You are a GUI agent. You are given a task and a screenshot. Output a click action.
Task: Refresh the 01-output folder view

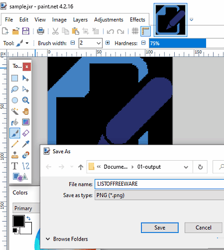click(200, 167)
